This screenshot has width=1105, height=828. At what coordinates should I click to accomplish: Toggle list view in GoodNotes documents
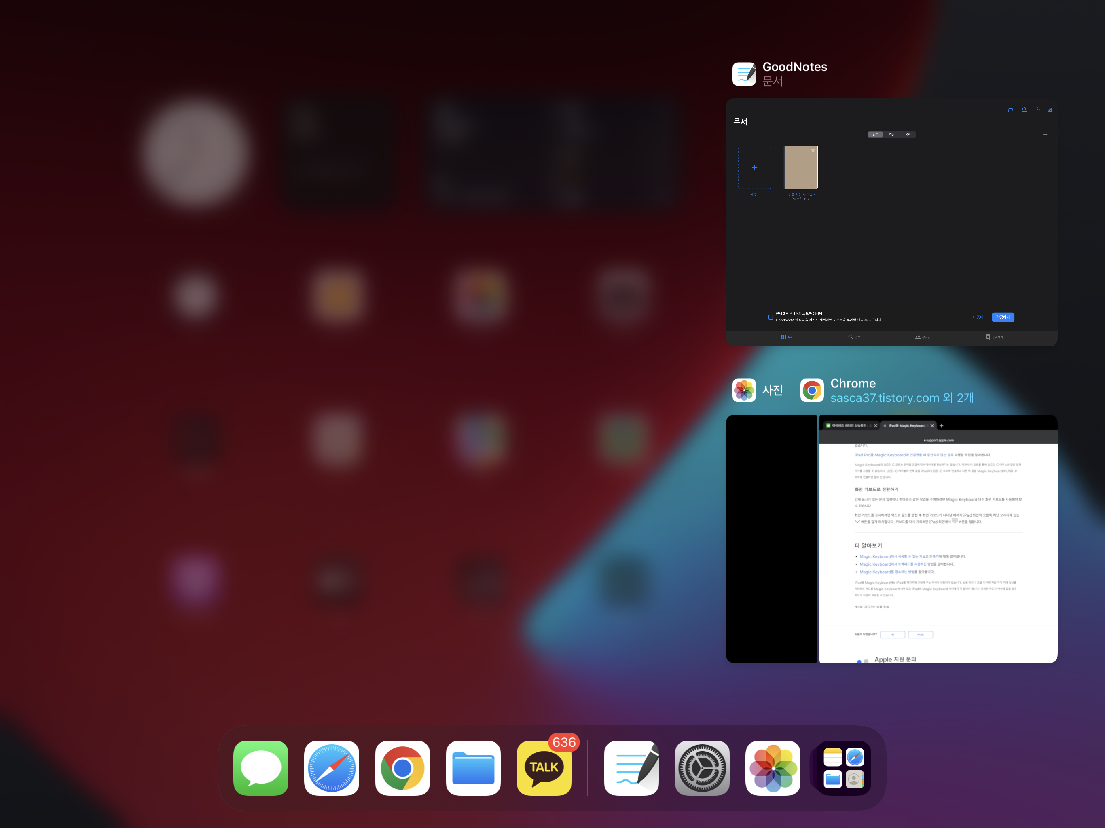(x=1045, y=135)
